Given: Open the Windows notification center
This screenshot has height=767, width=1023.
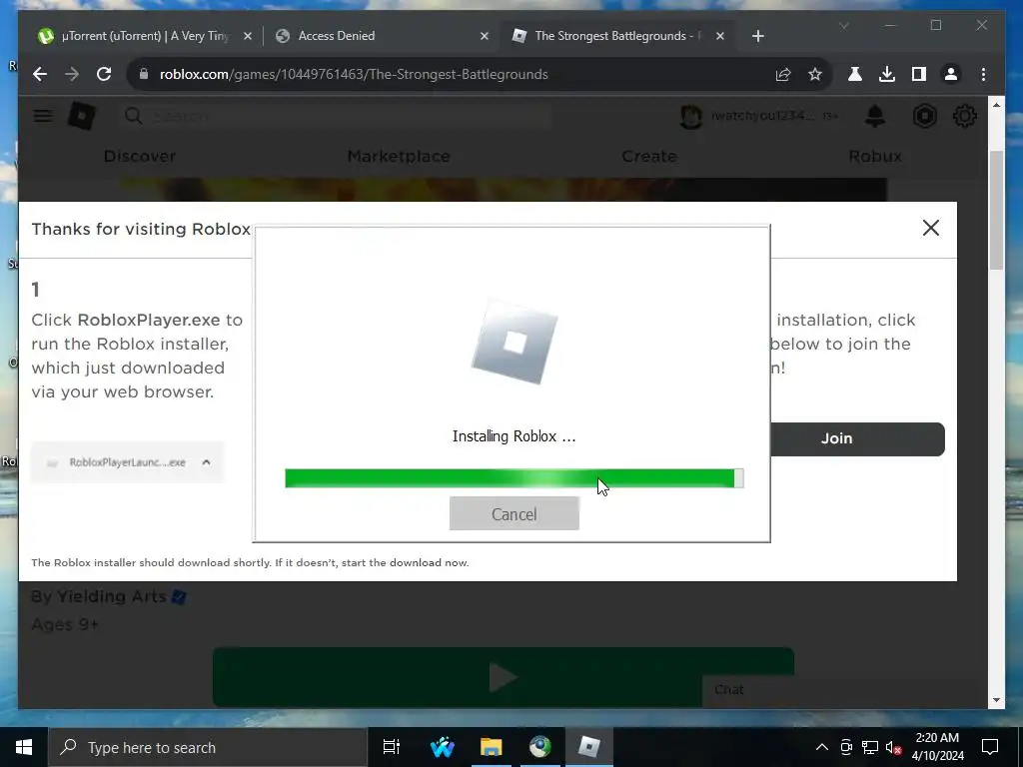Looking at the screenshot, I should [990, 747].
